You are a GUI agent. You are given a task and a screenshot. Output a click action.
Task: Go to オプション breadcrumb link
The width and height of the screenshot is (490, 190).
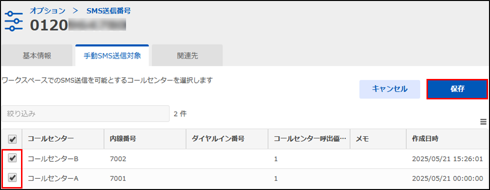click(x=47, y=11)
